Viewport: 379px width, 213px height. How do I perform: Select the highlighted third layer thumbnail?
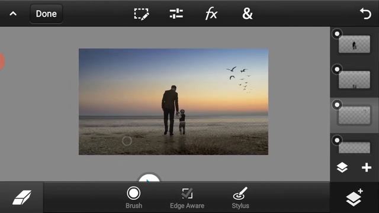[x=354, y=115]
